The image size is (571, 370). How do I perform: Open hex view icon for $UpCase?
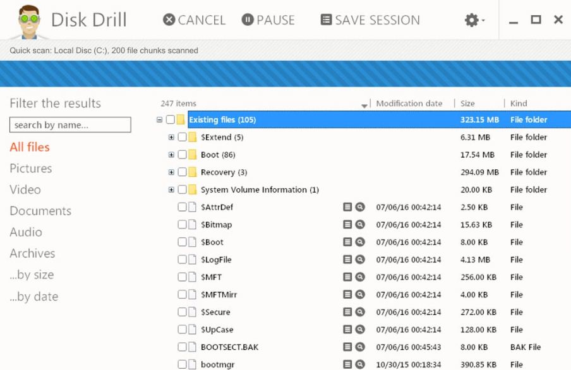[347, 330]
